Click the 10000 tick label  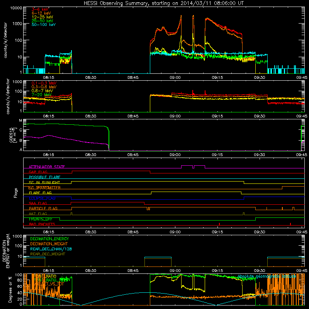coord(16,8)
